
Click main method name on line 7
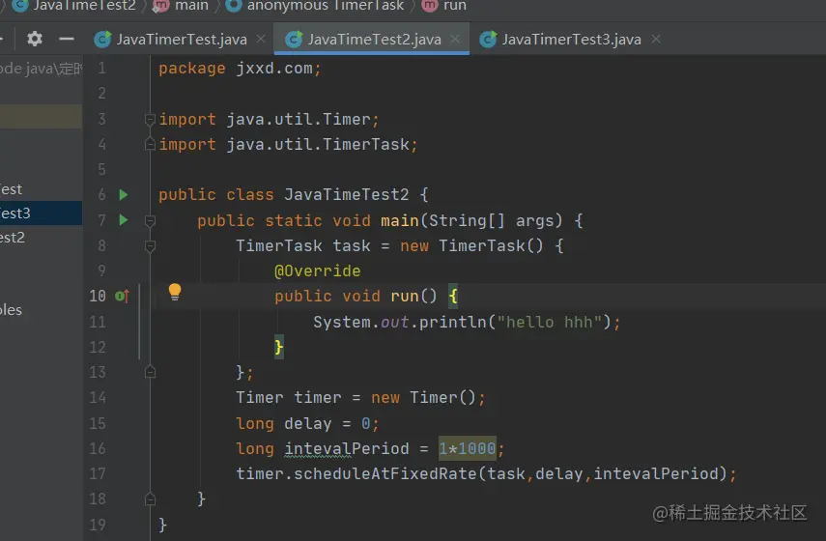400,220
